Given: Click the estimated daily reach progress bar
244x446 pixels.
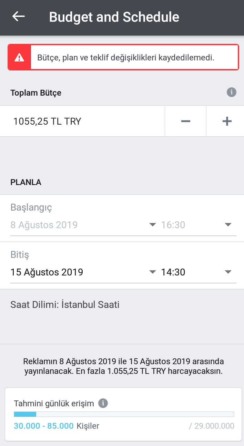Looking at the screenshot, I should [x=124, y=414].
